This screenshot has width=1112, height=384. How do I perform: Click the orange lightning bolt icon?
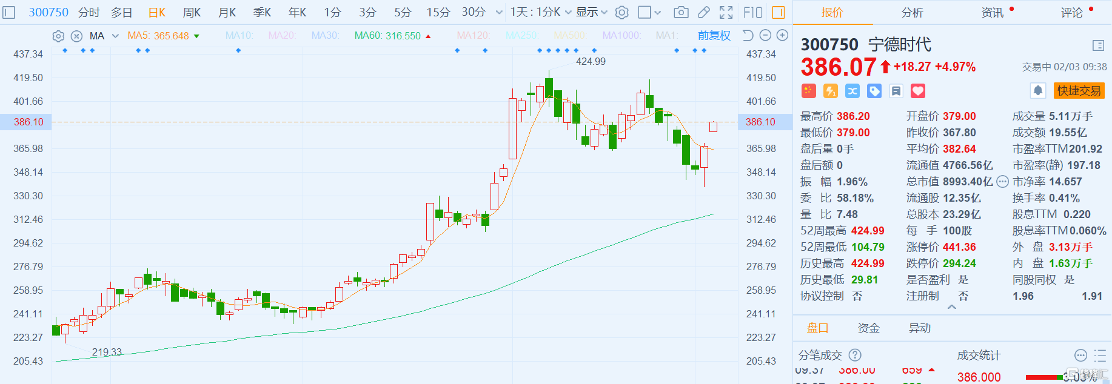pyautogui.click(x=831, y=91)
